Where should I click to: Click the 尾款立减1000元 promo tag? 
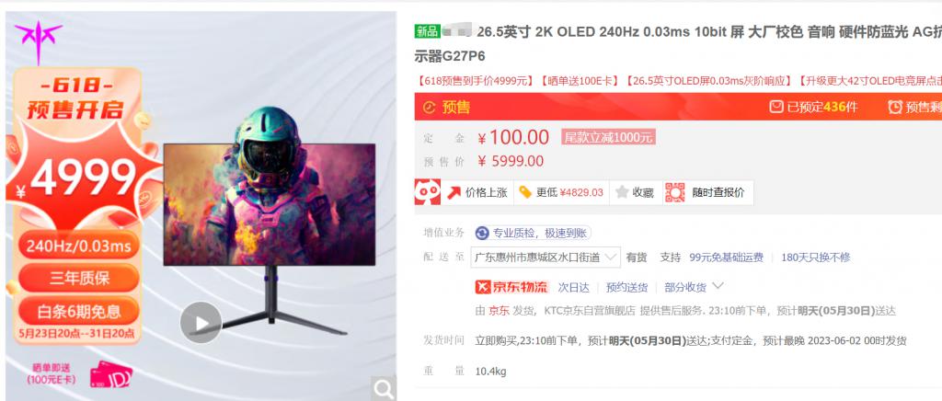click(608, 137)
